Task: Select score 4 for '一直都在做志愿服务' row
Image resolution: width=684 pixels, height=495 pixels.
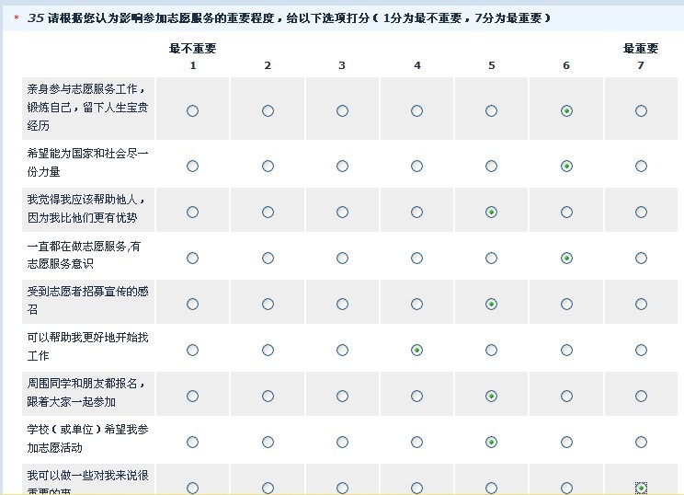Action: click(416, 258)
